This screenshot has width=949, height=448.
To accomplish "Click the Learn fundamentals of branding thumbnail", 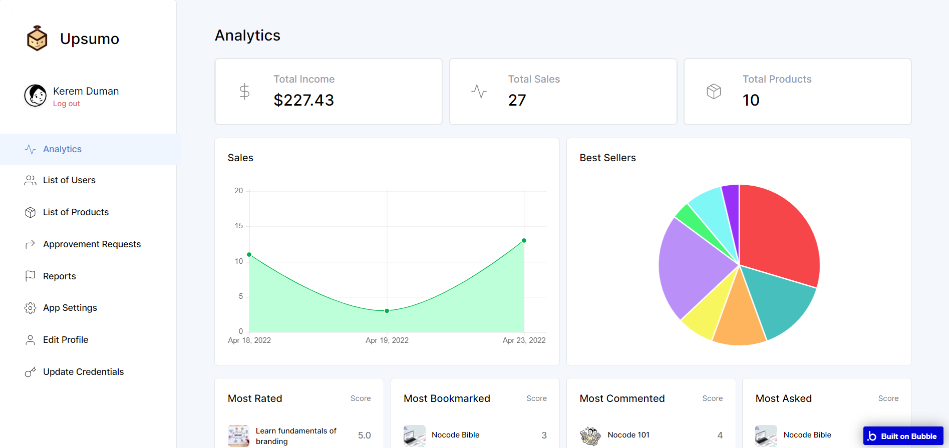I will 238,435.
